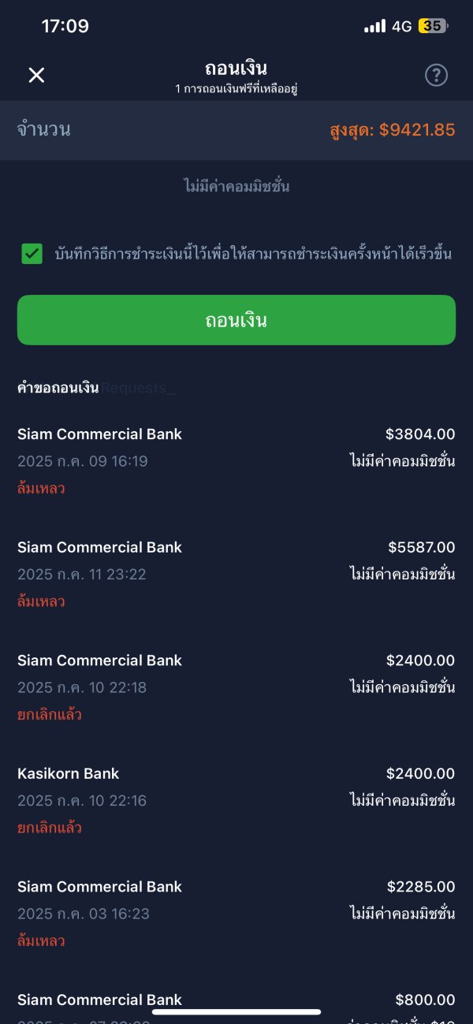Tap the battery indicator in status bar

(433, 26)
